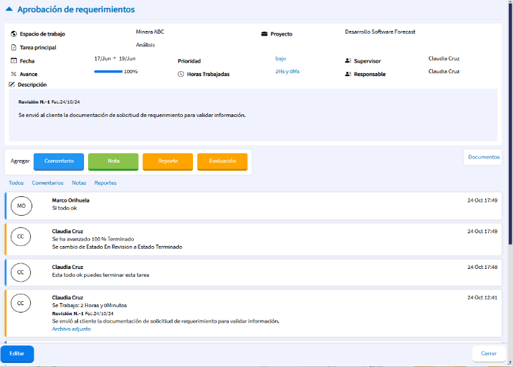Screen dimensions: 513x367
Task: Close the dialog with Cerrar
Action: [489, 354]
